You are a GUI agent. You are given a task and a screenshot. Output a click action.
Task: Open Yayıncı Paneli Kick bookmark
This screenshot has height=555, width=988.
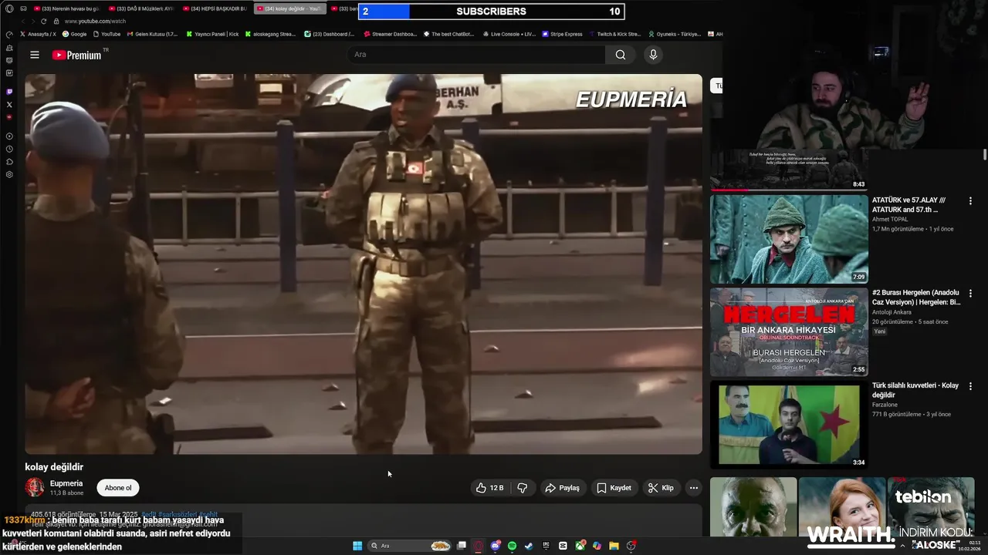213,34
